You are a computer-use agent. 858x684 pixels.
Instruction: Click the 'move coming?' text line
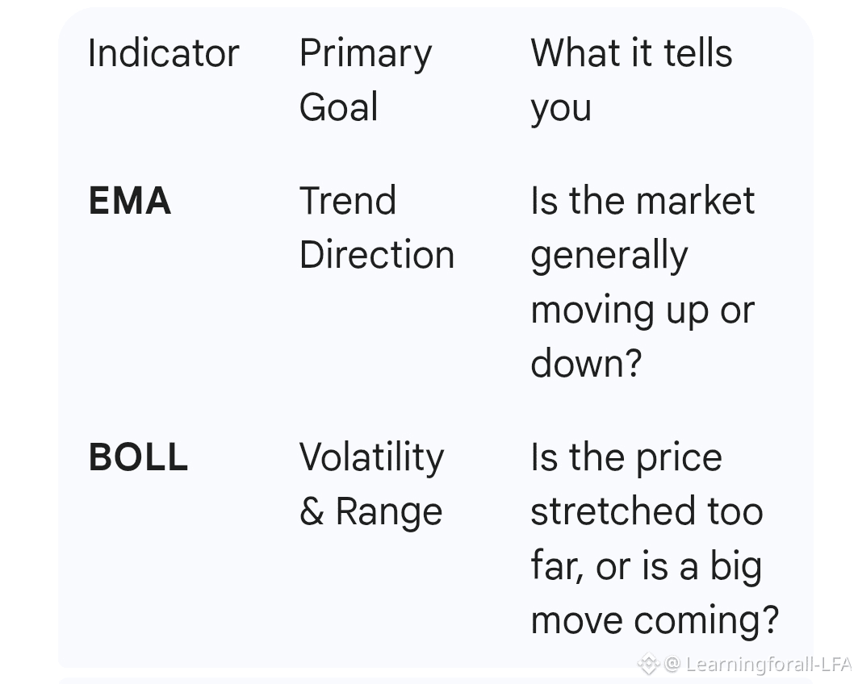[x=655, y=619]
